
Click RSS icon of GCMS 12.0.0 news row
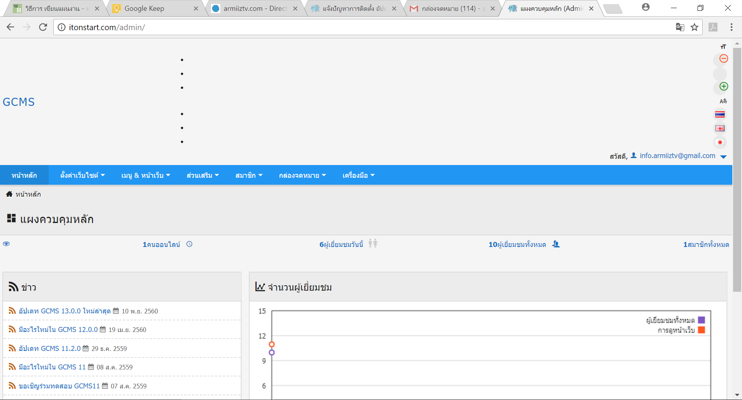pos(12,329)
